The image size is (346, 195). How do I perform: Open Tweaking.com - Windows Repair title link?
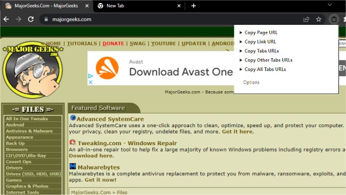tap(127, 143)
